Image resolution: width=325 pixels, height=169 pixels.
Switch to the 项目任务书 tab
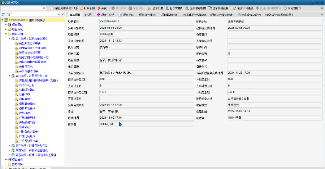point(105,15)
